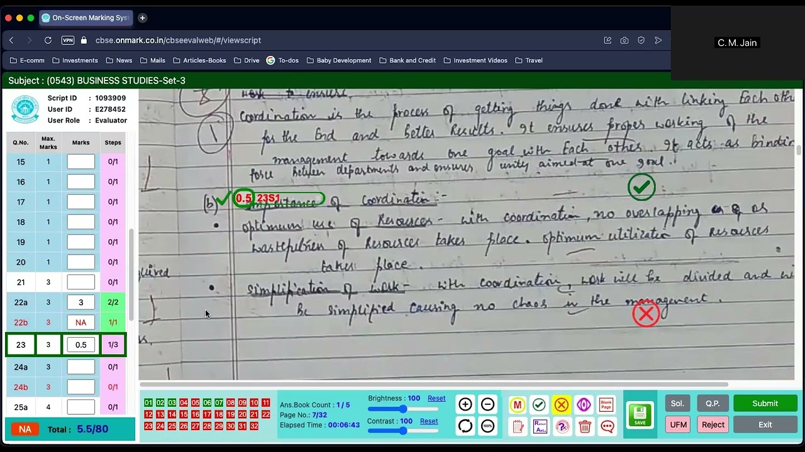This screenshot has width=805, height=452.
Task: Click the address bar URL
Action: [x=178, y=40]
